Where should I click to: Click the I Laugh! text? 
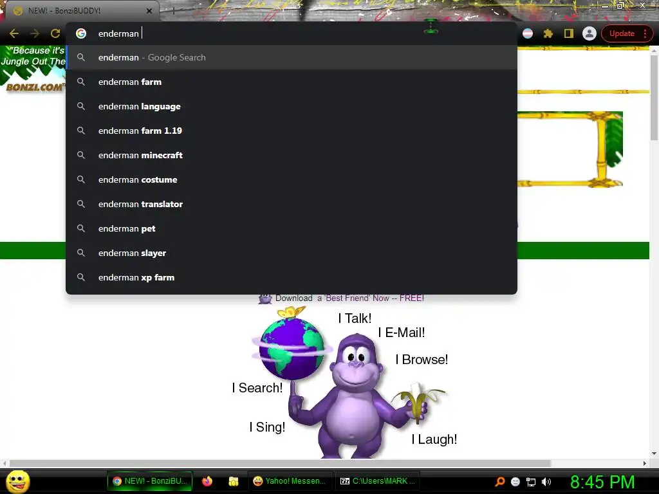[x=434, y=439]
